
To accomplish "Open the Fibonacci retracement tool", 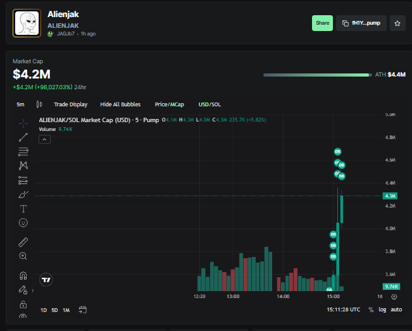I will 23,152.
